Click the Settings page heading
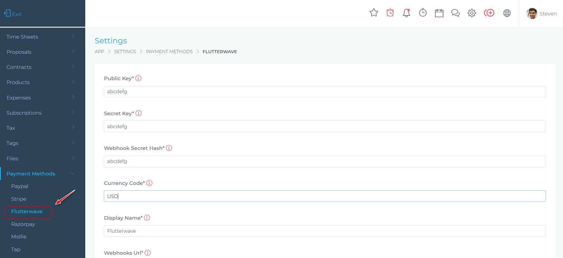Image resolution: width=563 pixels, height=258 pixels. pos(111,41)
